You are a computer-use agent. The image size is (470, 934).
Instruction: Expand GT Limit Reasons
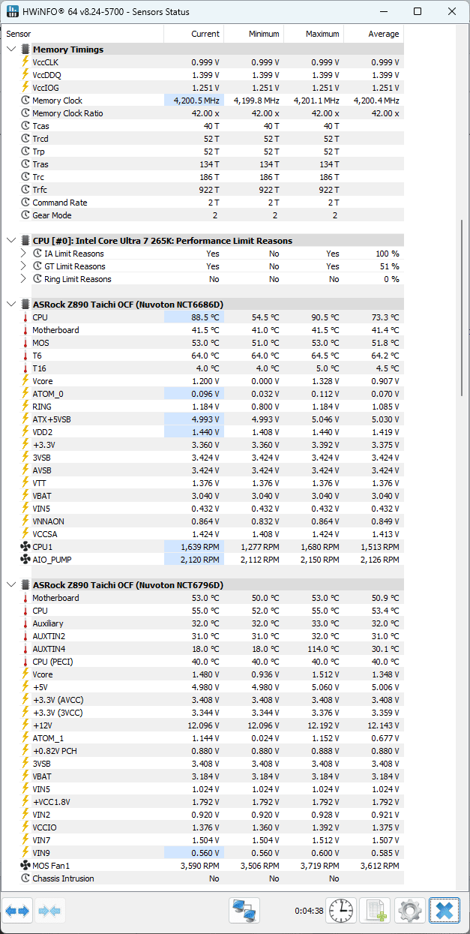[24, 266]
